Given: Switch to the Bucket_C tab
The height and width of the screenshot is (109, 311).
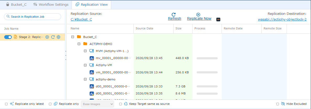Looking at the screenshot, I should click(16, 4).
